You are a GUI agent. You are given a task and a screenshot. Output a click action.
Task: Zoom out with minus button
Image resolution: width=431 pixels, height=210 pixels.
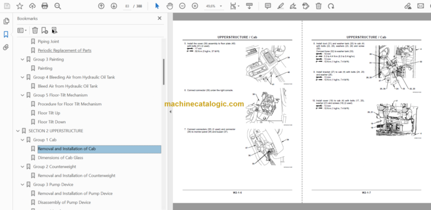point(182,6)
